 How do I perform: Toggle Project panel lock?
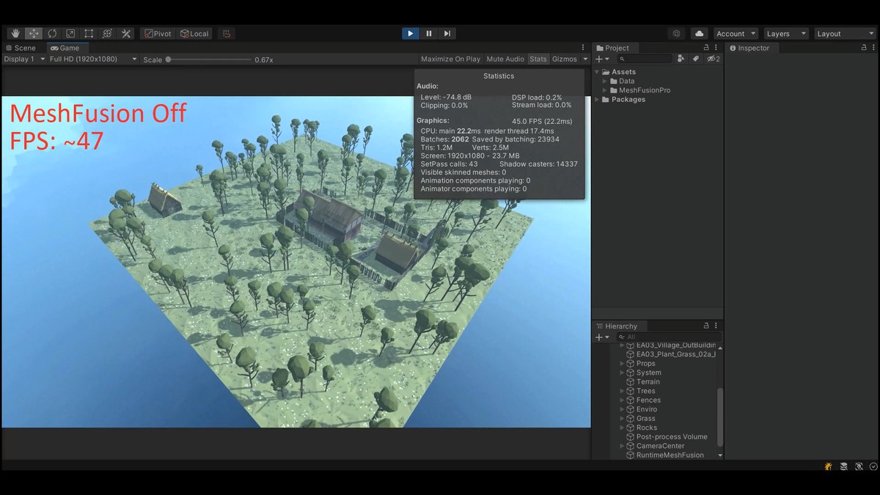(706, 48)
